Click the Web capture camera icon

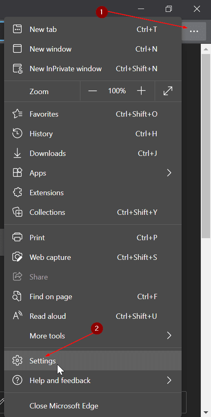coord(18,257)
